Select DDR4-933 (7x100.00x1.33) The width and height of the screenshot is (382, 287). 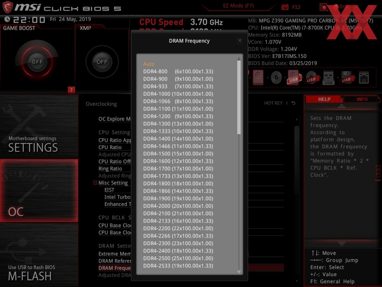[178, 86]
